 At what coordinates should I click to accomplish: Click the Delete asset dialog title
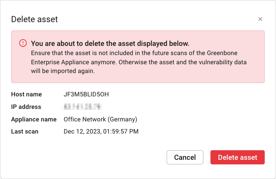click(35, 19)
